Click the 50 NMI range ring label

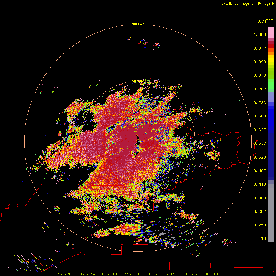coord(138,81)
